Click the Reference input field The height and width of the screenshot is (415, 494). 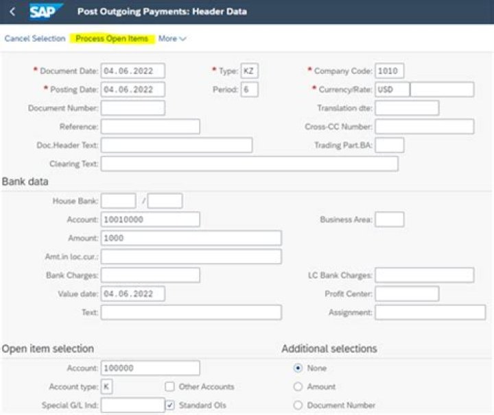pyautogui.click(x=150, y=127)
